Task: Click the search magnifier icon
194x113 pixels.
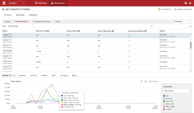Action: pos(190,26)
